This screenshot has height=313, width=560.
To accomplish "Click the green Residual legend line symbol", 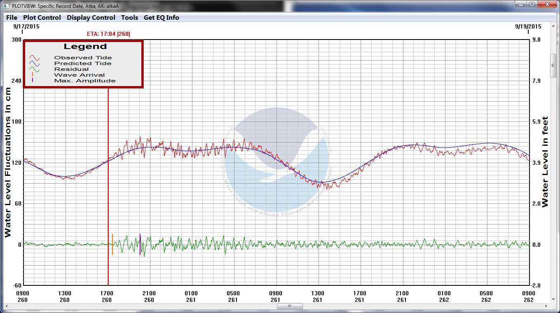I will point(34,70).
